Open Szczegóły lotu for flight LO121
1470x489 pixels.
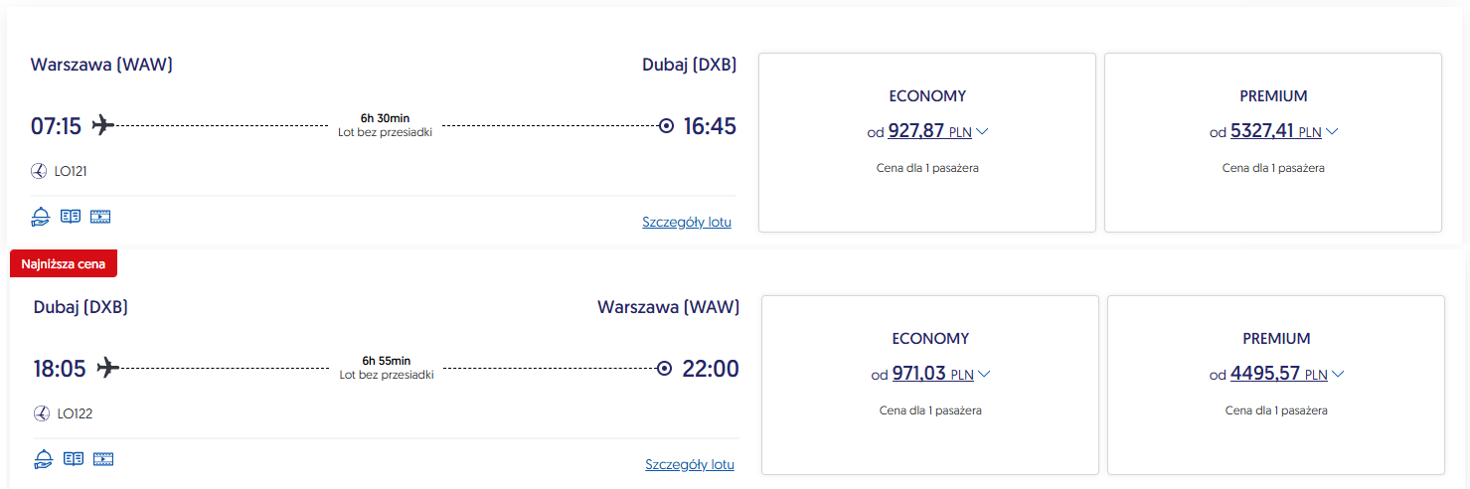point(687,222)
